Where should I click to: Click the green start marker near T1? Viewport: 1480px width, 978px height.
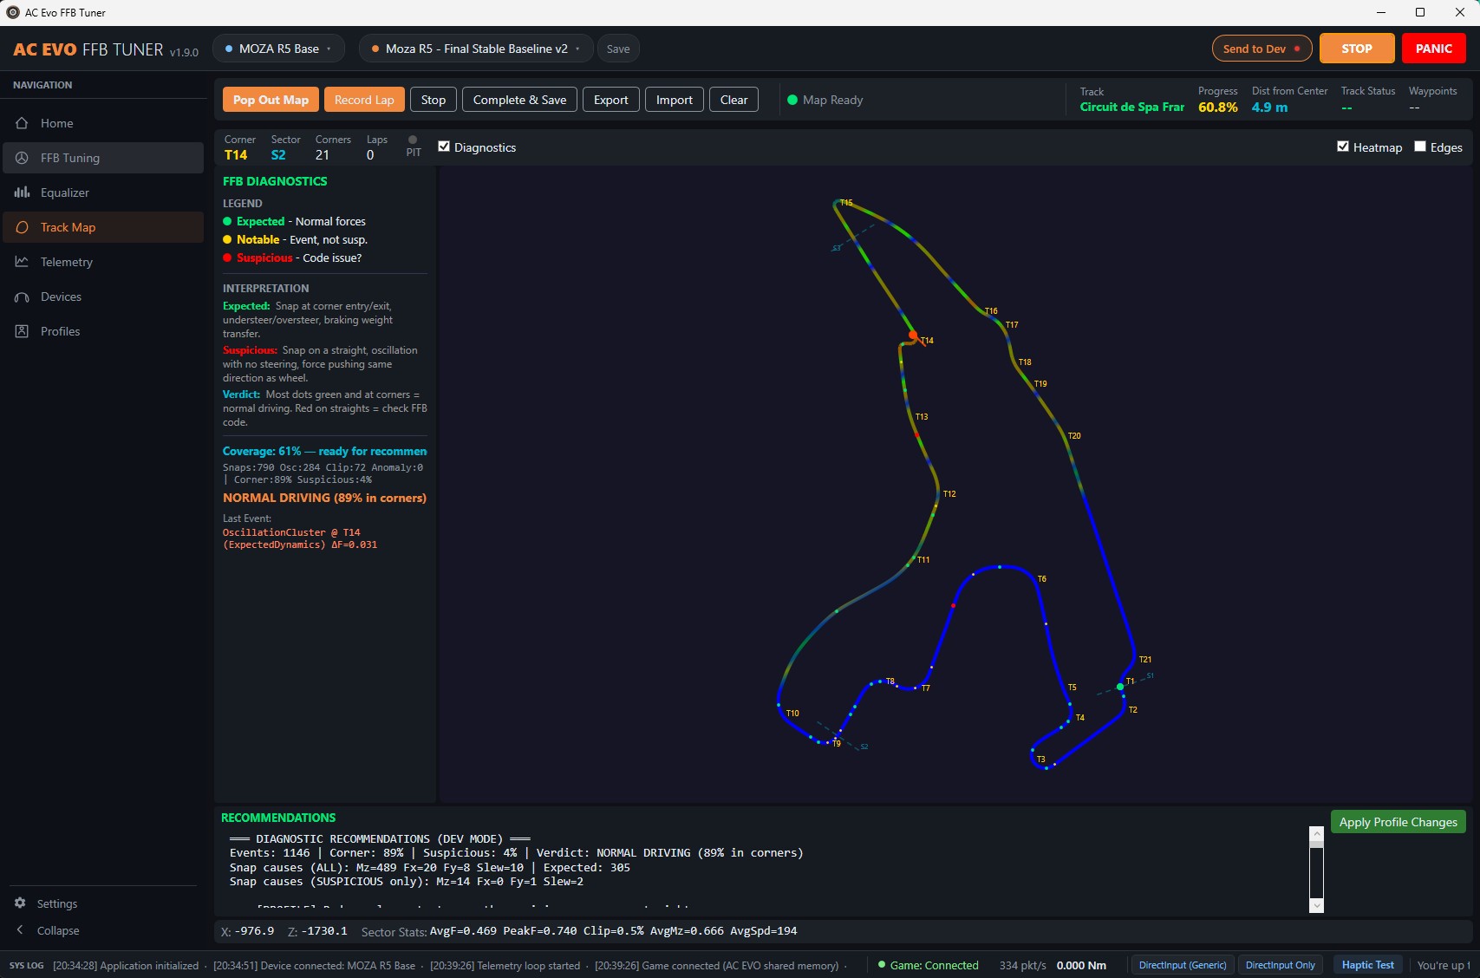pos(1120,687)
